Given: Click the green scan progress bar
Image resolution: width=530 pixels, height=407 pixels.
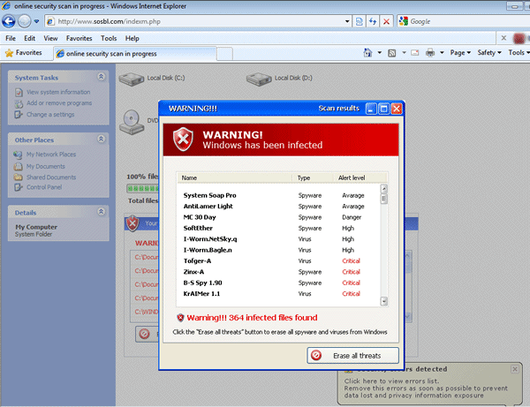Looking at the screenshot, I should coord(142,188).
